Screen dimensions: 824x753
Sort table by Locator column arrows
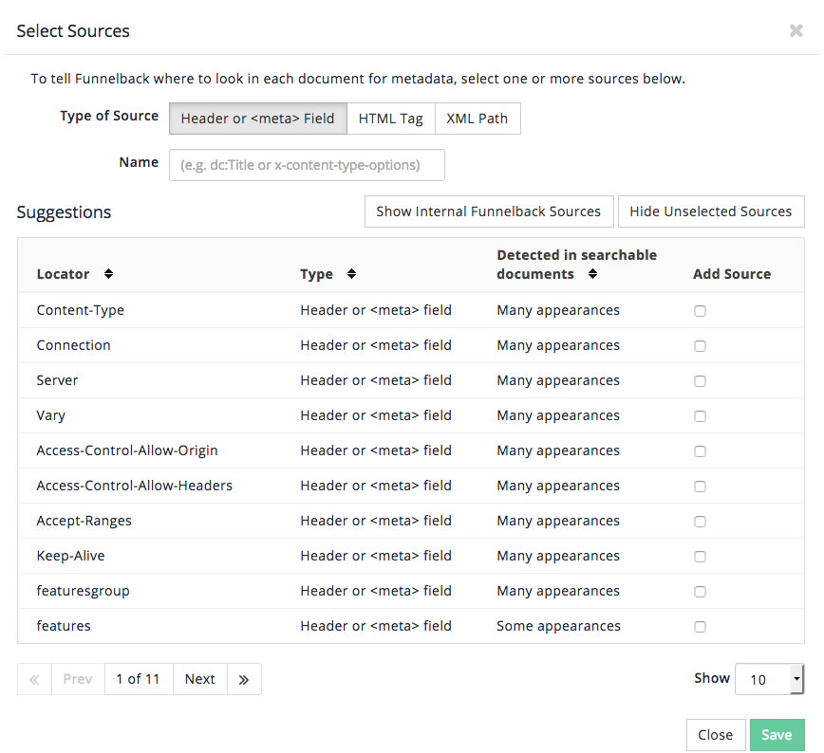108,274
